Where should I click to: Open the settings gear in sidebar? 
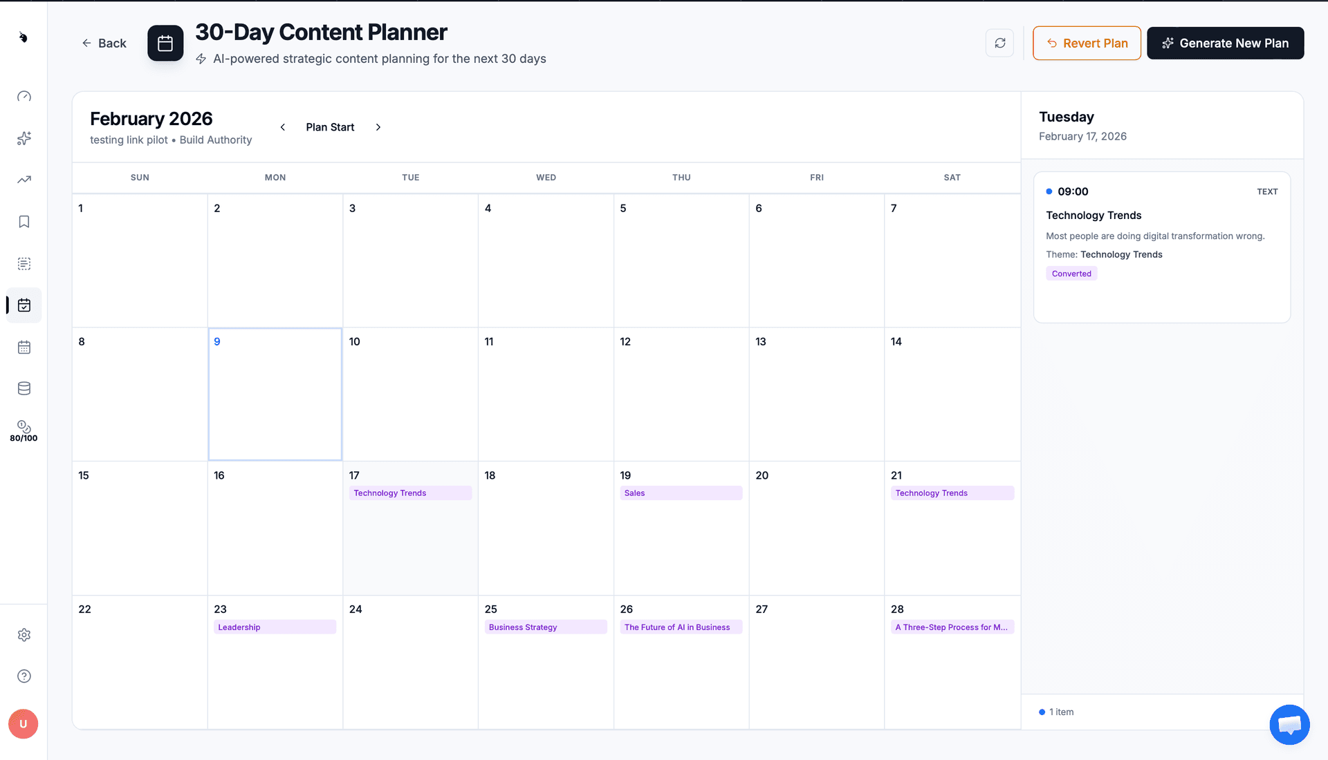pyautogui.click(x=24, y=635)
